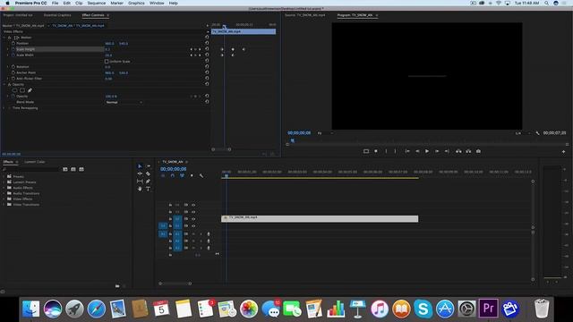Create 4-point polygon mask under Opacity
The height and width of the screenshot is (322, 573).
(x=22, y=90)
